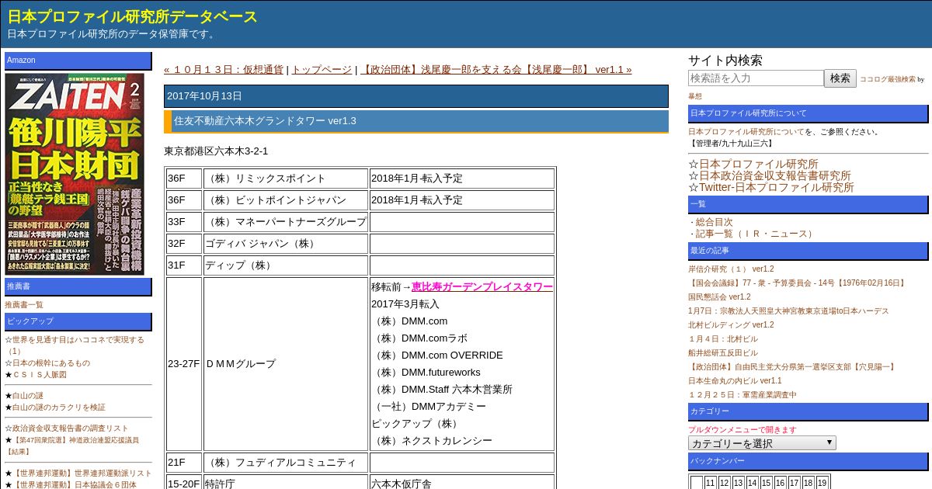Viewport: 932px width, 489px height.
Task: Click the 23-27F floor cell
Action: (x=184, y=364)
